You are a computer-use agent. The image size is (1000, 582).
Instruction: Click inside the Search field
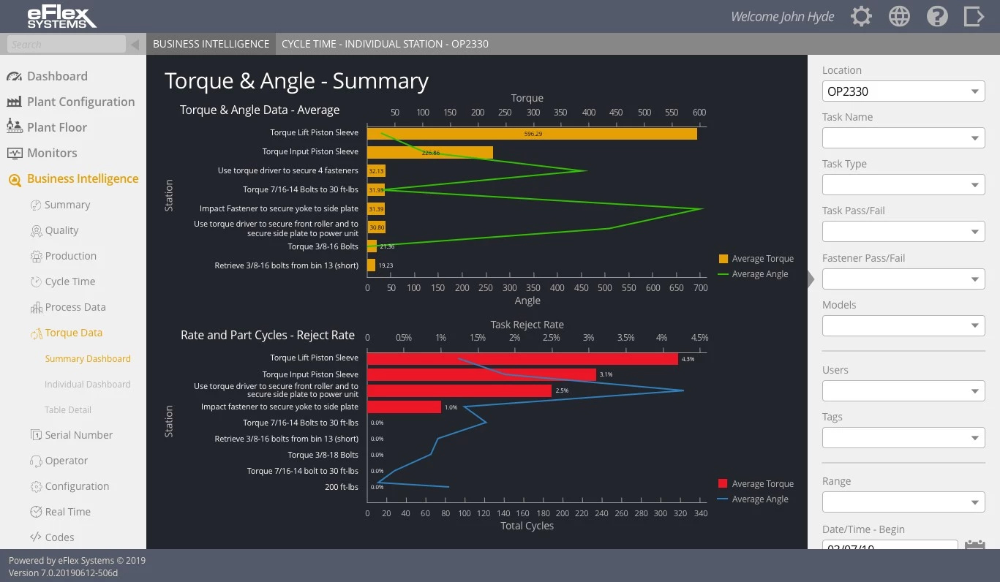pos(66,43)
